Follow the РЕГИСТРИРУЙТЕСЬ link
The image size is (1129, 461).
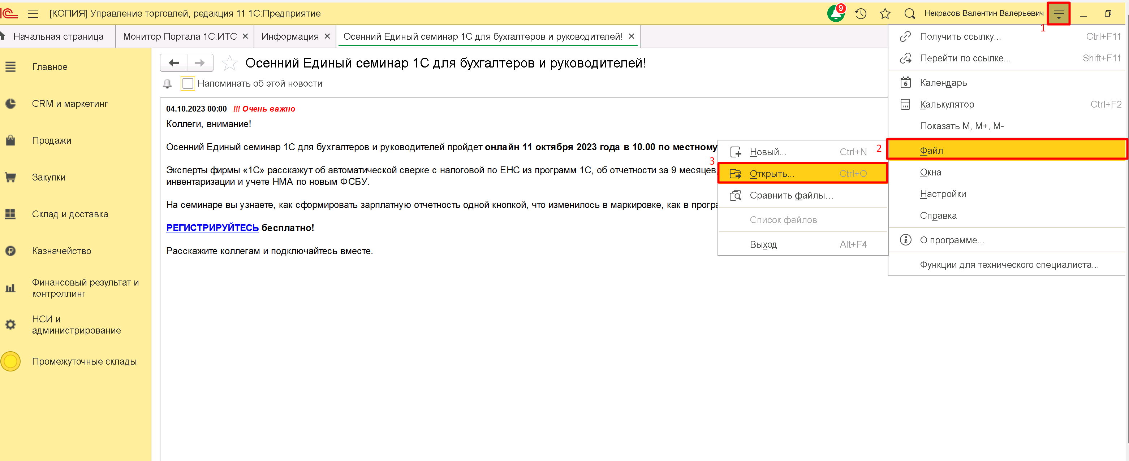[x=212, y=228]
